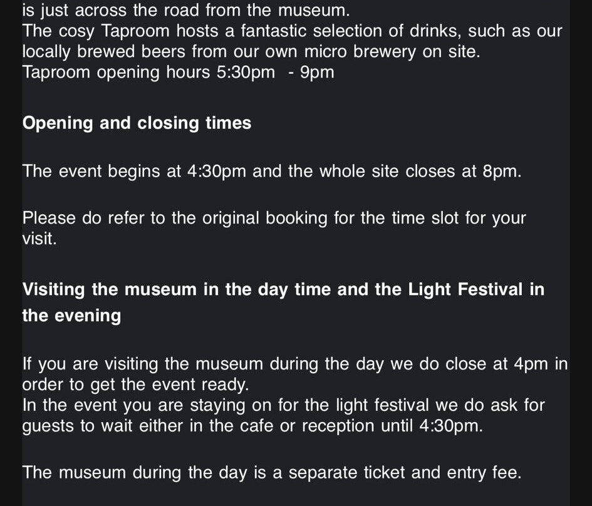
Task: Click the line starting "If you are visiting"
Action: (x=294, y=364)
